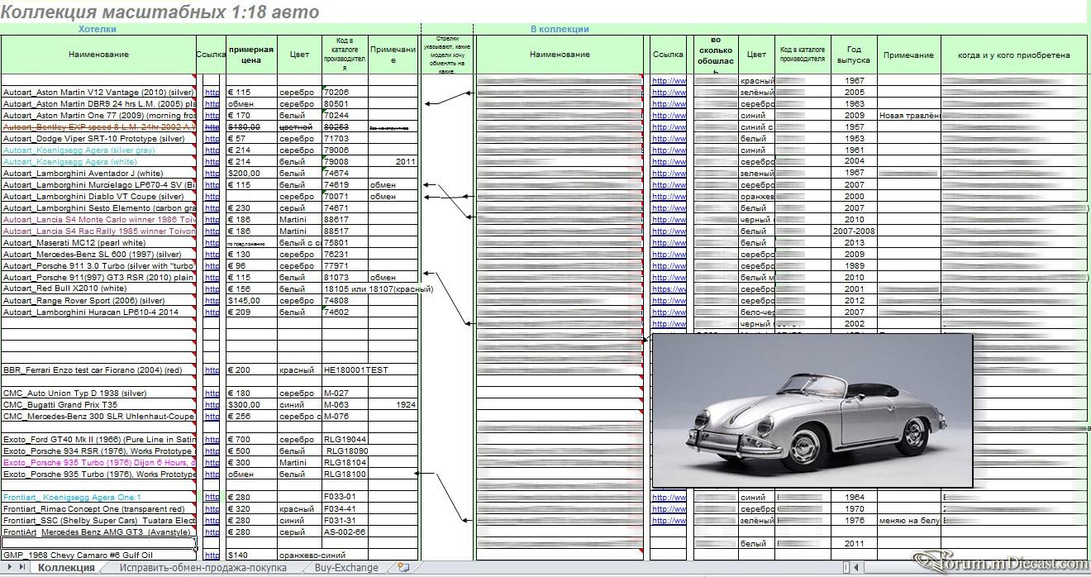Image resolution: width=1091 pixels, height=577 pixels.
Task: Select the pink Exoto_Porsche 935 Turbo Dijon cell
Action: point(98,463)
